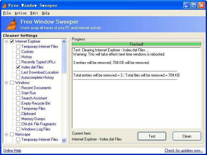Click the scroll up arrow in Cleaner Settings
Viewport: 207px width, 155px height.
click(64, 42)
